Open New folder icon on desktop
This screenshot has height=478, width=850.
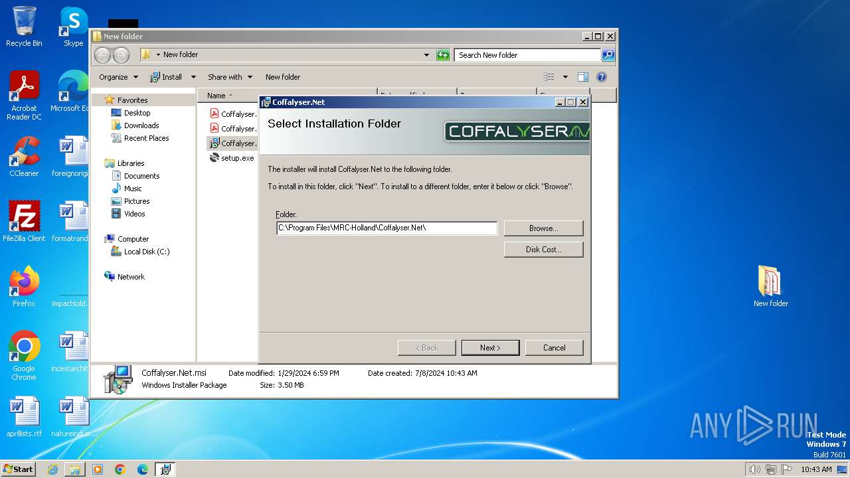pyautogui.click(x=770, y=287)
